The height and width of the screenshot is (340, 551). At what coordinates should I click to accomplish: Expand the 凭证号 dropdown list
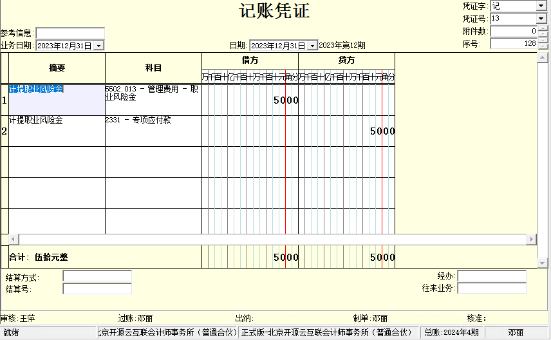(x=541, y=19)
